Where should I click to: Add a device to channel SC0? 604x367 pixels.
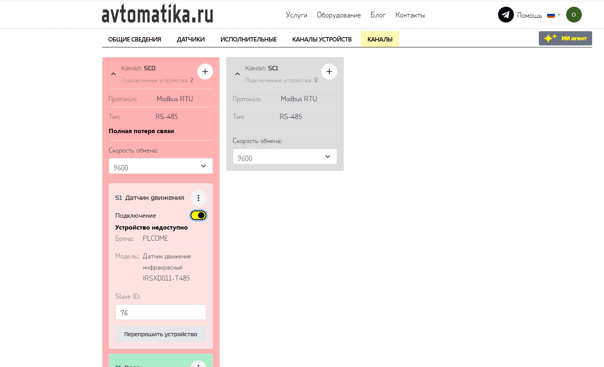[x=205, y=72]
